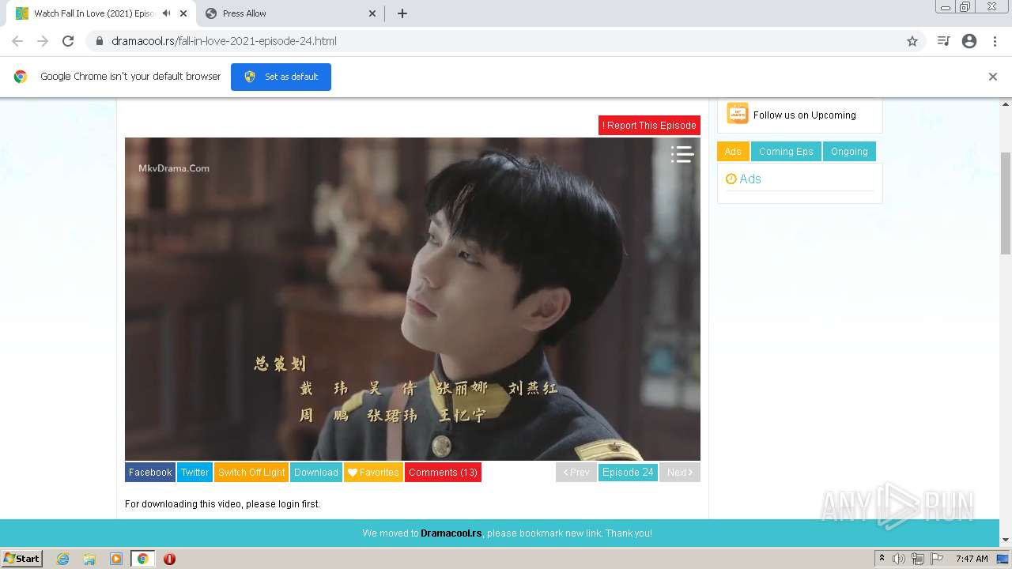Mute the tab using its speaker icon

click(x=166, y=13)
